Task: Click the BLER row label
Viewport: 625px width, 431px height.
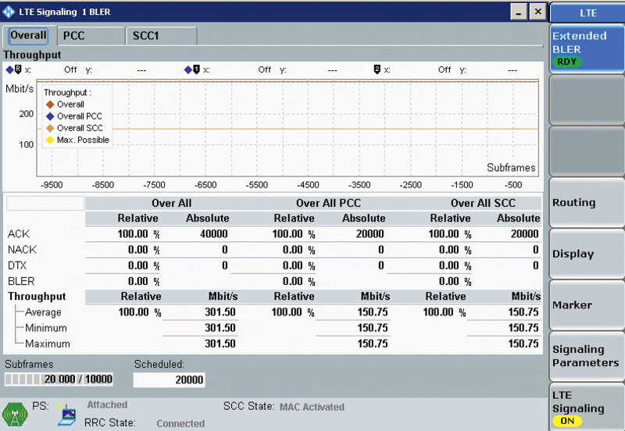Action: pos(21,281)
